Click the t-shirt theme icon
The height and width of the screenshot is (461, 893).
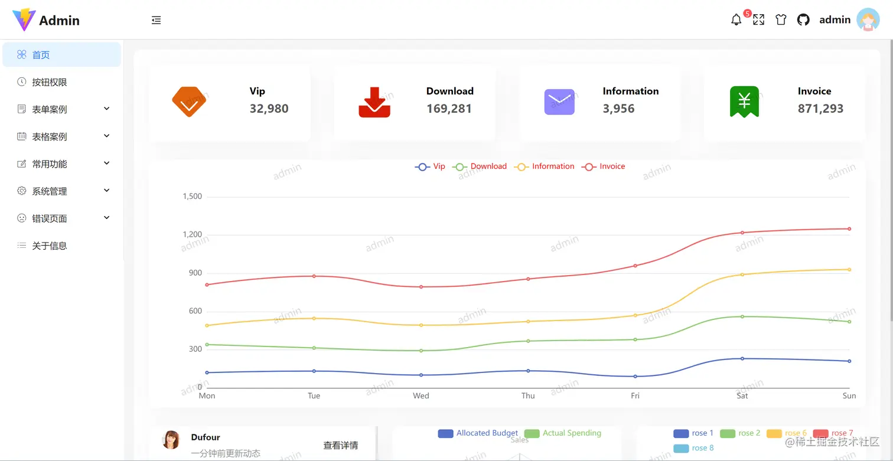(x=781, y=19)
